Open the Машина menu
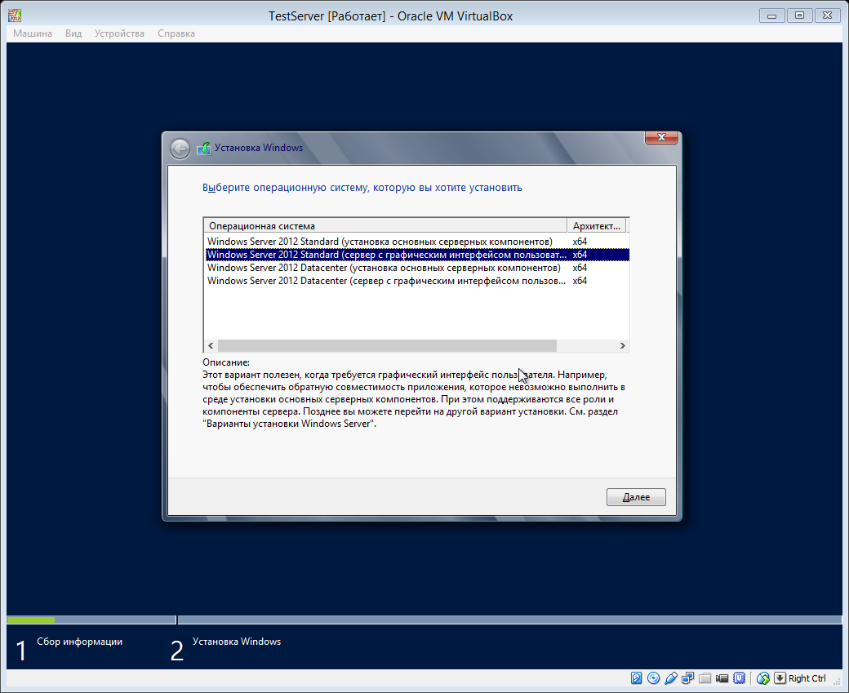Image resolution: width=849 pixels, height=693 pixels. pyautogui.click(x=33, y=33)
